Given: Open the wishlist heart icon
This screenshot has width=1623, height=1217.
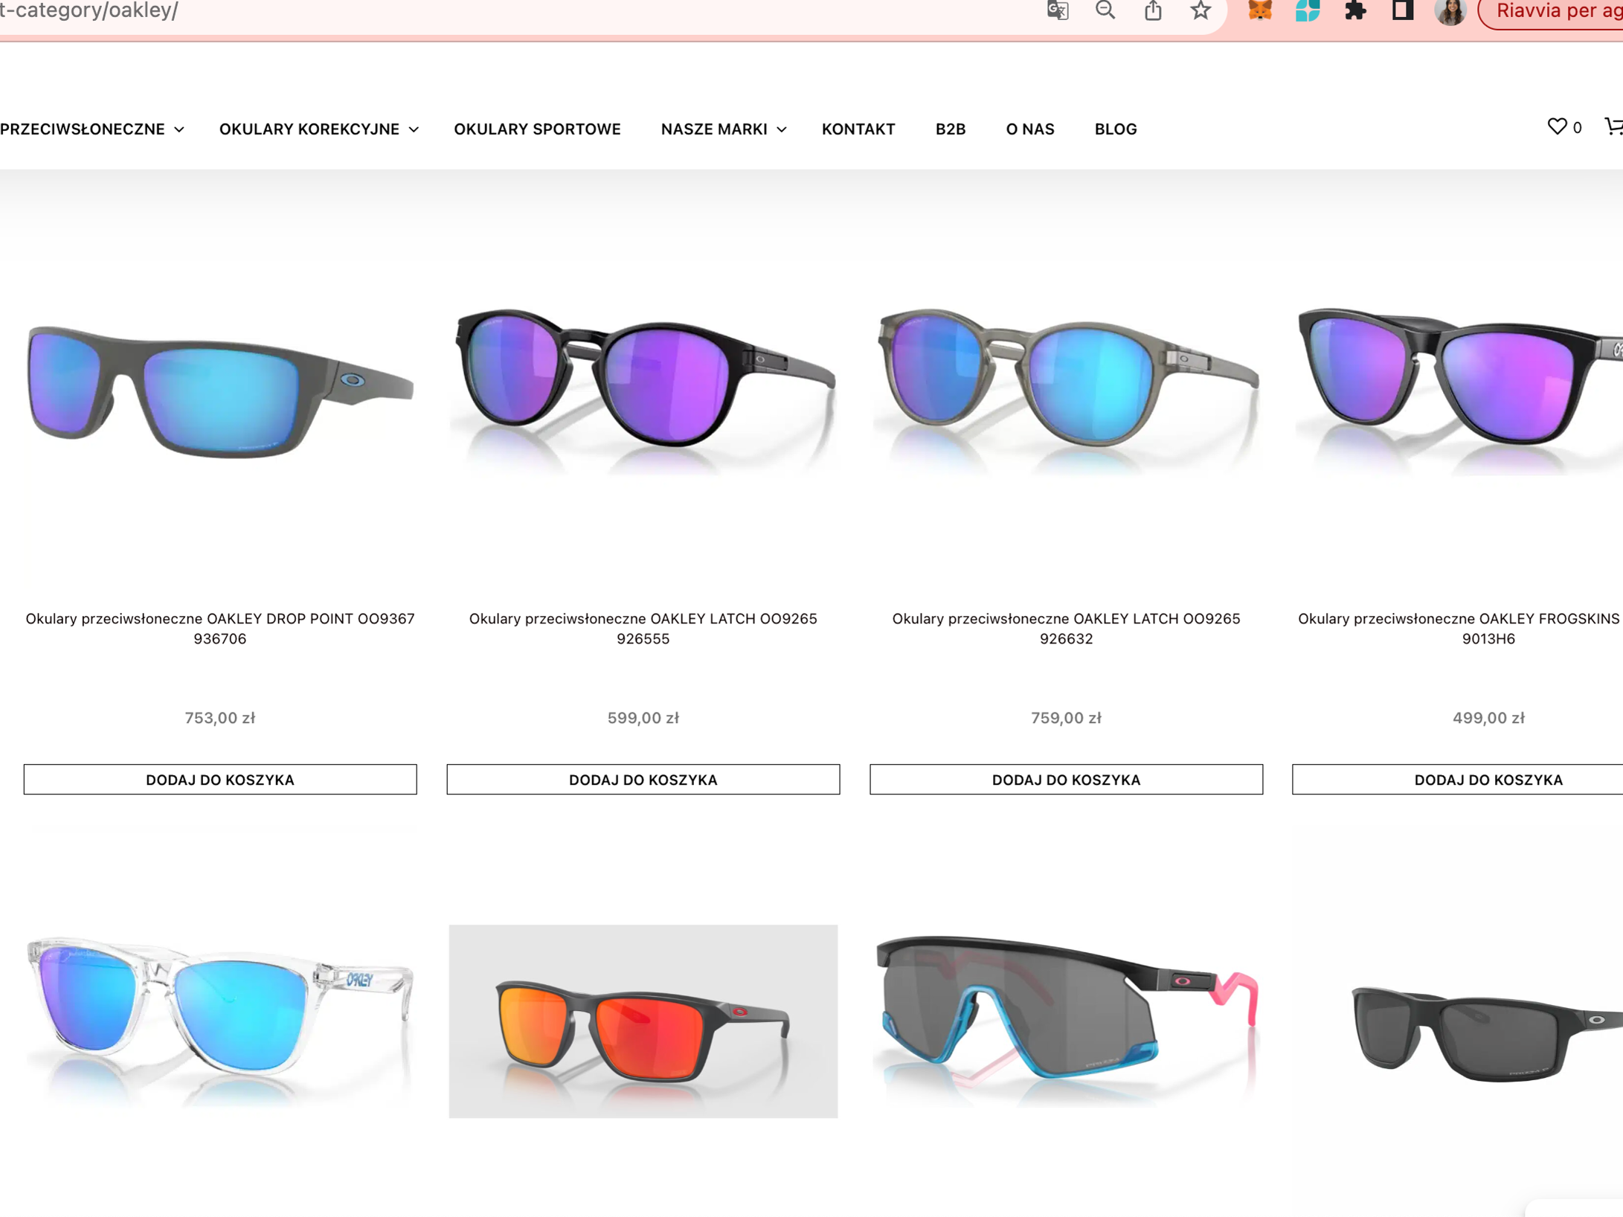Looking at the screenshot, I should [1557, 127].
